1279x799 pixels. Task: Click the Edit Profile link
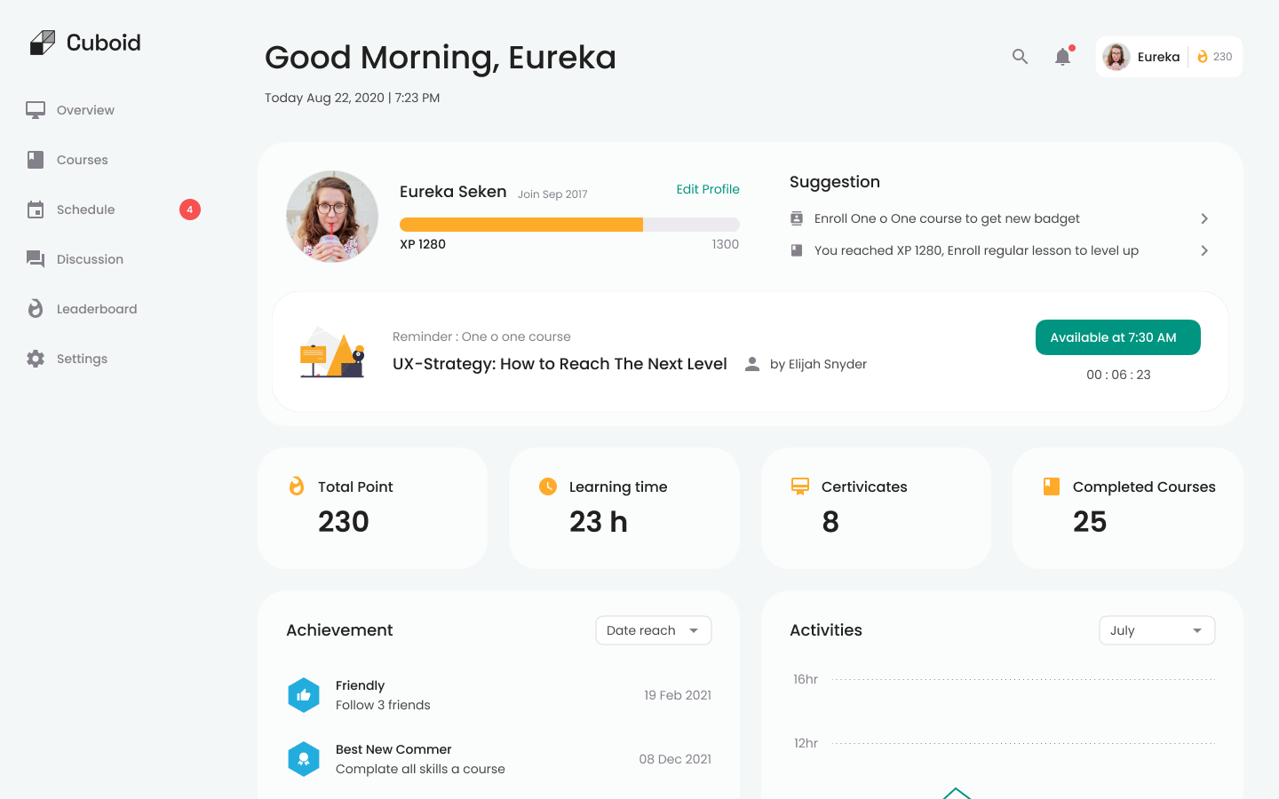click(707, 189)
